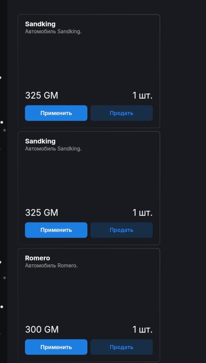Image resolution: width=206 pixels, height=363 pixels.
Task: Apply the top Sandking car item
Action: click(x=56, y=113)
